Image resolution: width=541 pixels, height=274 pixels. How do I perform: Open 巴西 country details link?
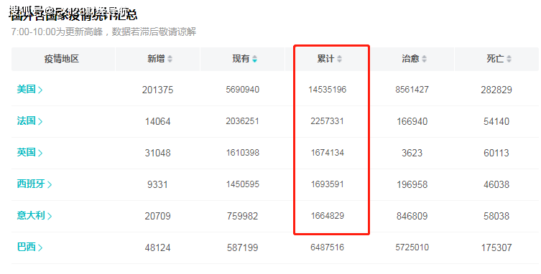click(x=29, y=247)
